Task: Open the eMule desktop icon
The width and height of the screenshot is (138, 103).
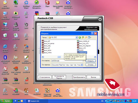Action: (x=26, y=91)
